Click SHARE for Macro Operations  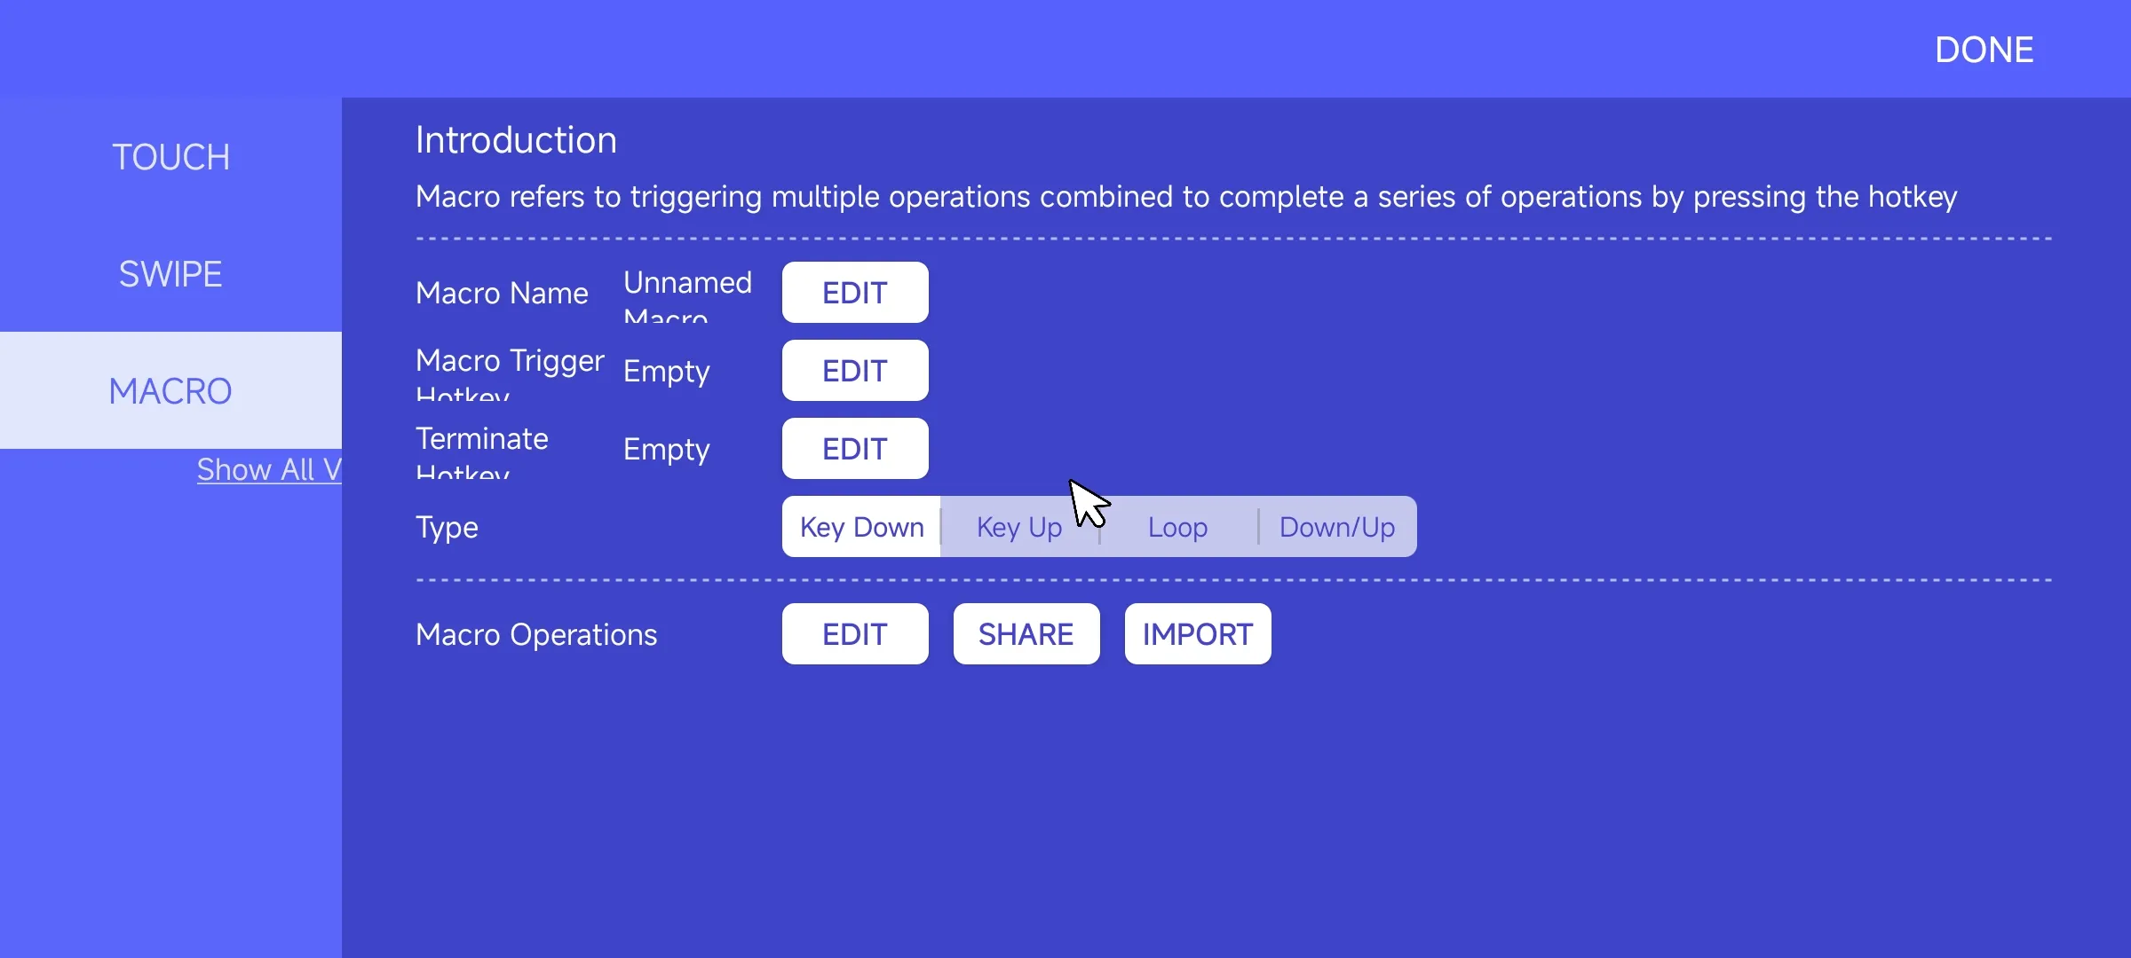[x=1026, y=633]
